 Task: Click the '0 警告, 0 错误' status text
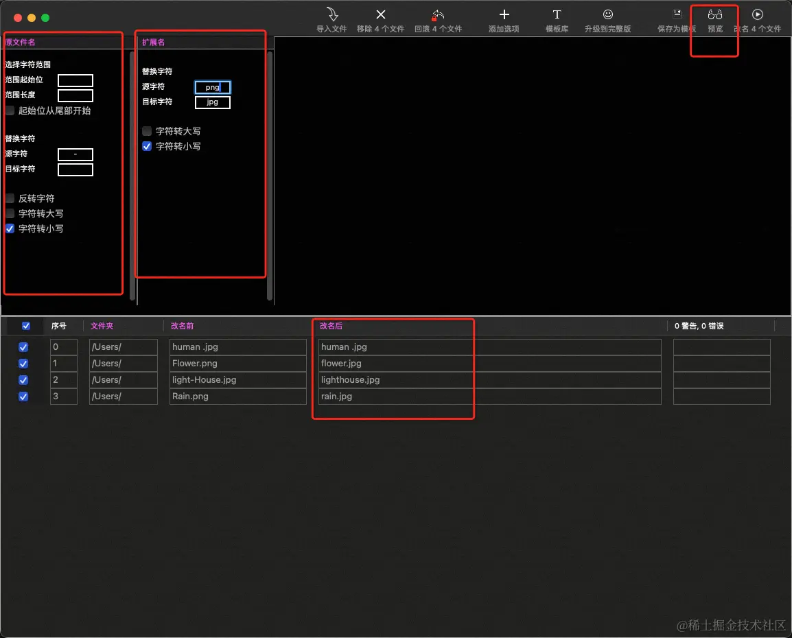(x=699, y=326)
